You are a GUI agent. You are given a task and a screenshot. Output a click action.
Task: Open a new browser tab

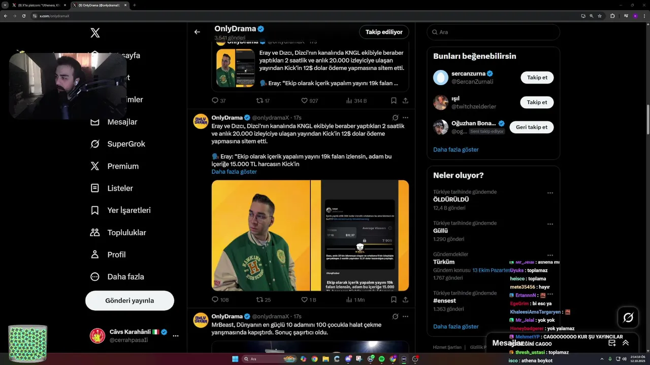coord(134,5)
